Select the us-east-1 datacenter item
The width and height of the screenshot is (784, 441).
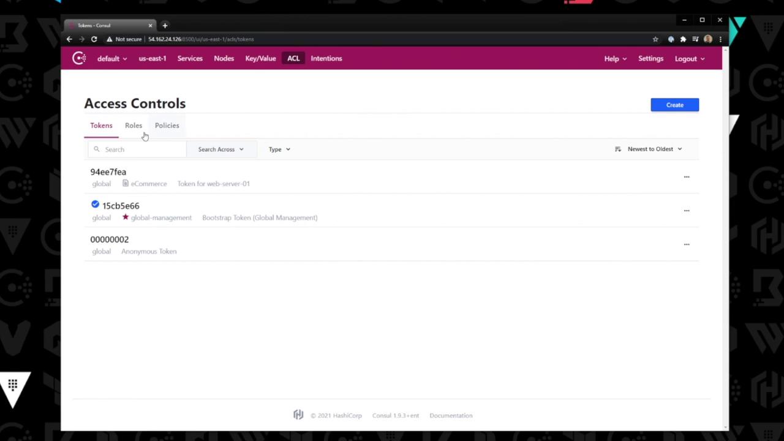tap(153, 59)
